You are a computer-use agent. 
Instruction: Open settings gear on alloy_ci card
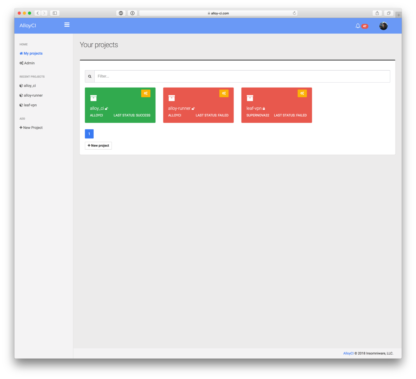(x=146, y=93)
